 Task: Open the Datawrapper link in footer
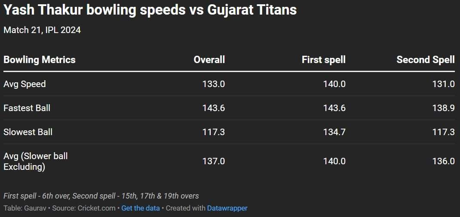click(x=227, y=208)
